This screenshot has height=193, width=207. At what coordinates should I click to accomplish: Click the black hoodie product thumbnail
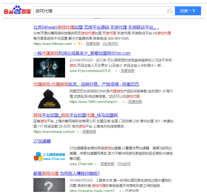pyautogui.click(x=49, y=99)
